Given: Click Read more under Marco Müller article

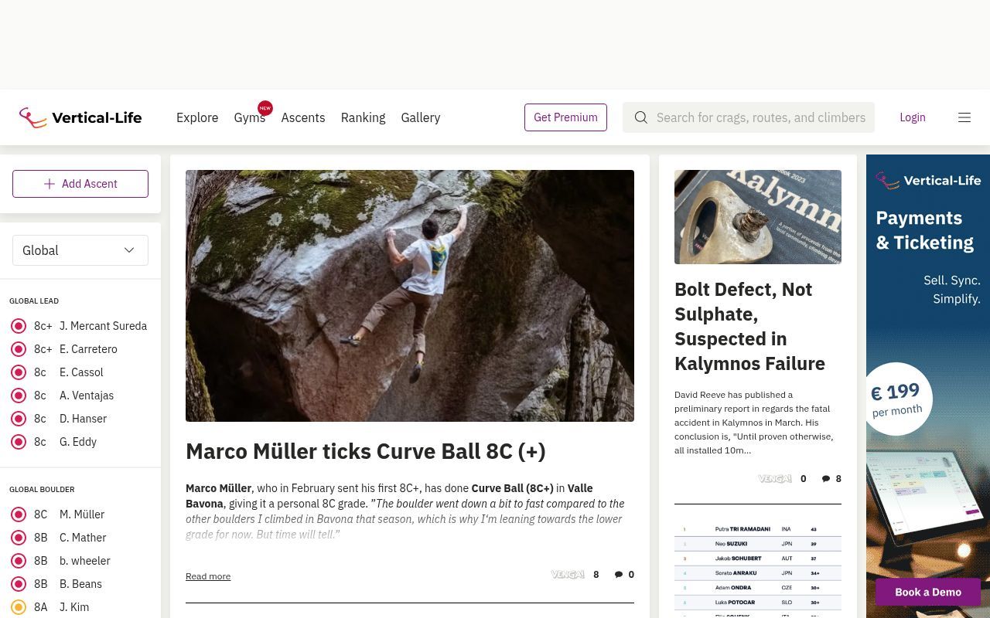Looking at the screenshot, I should pyautogui.click(x=208, y=576).
